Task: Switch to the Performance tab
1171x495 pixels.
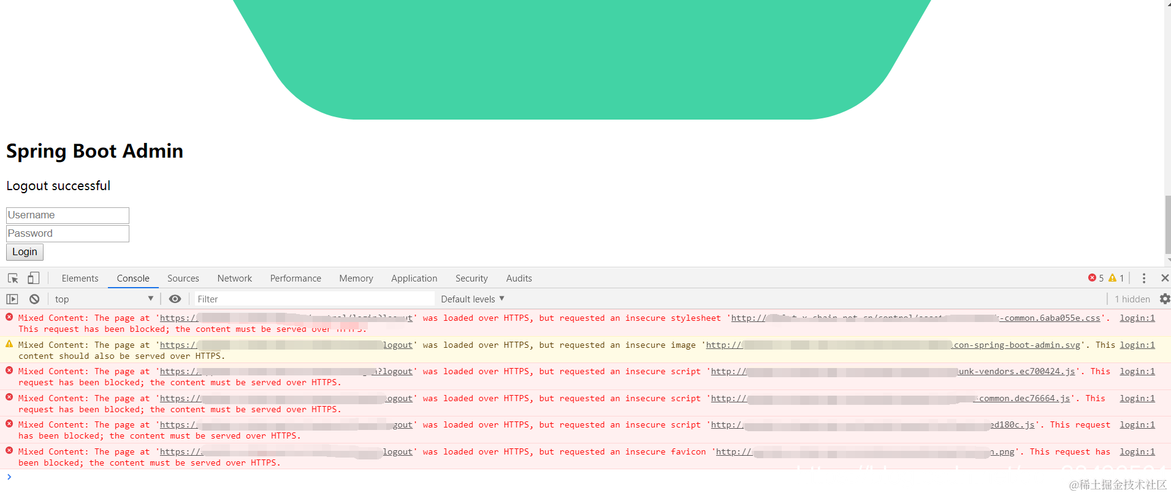Action: [296, 278]
